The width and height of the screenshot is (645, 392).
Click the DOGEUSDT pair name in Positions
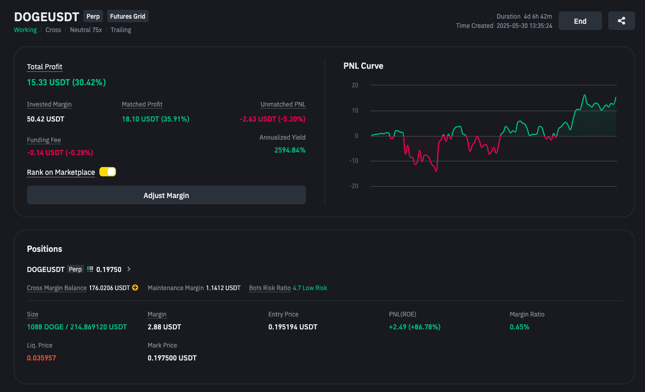tap(46, 269)
